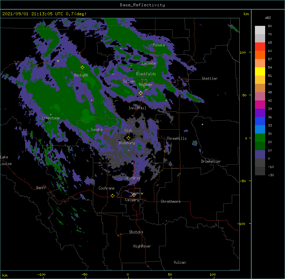Click the Vulcan town label
The width and height of the screenshot is (285, 279).
[x=180, y=262]
